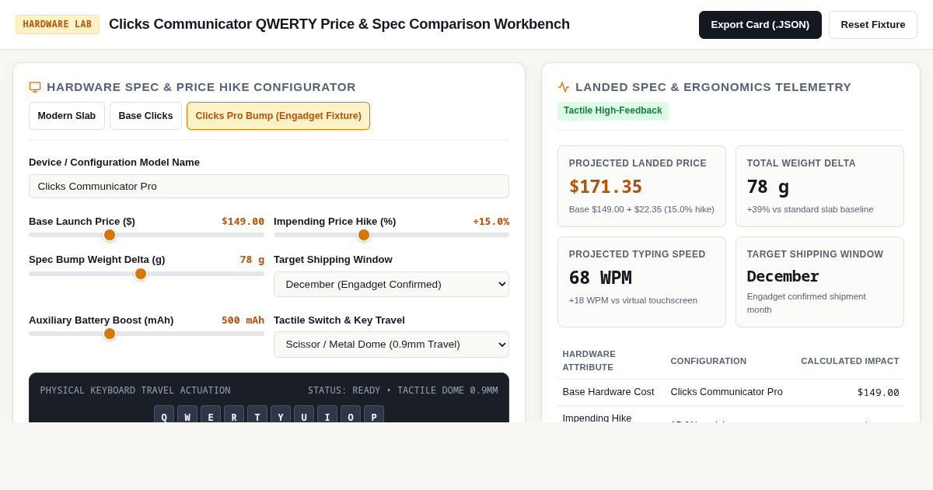Click the activity pulse icon beside Landed Spec heading

click(x=564, y=87)
